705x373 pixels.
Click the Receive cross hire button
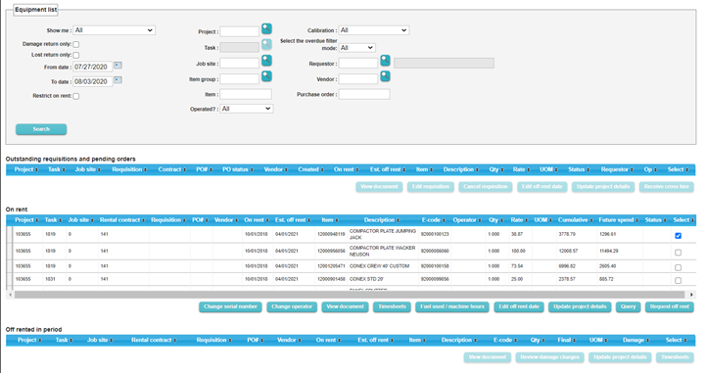[667, 187]
